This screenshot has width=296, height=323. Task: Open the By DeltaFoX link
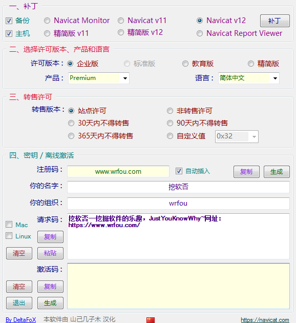pos(21,320)
